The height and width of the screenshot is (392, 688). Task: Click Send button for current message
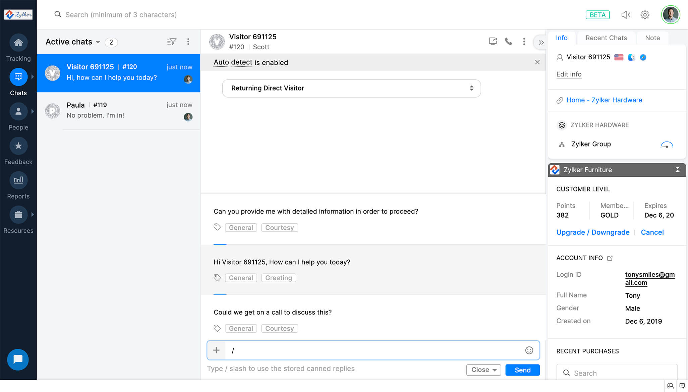522,370
